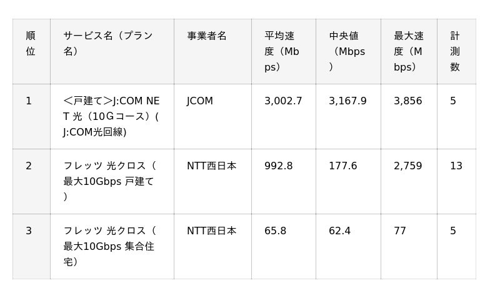Select the 65.8 average speed cell
500x298 pixels.
click(x=284, y=247)
